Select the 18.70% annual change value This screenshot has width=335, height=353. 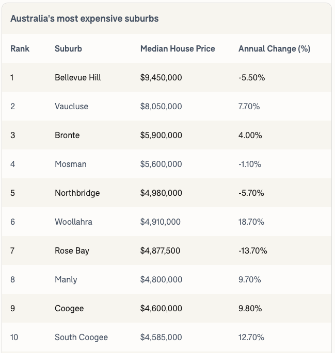coord(251,222)
